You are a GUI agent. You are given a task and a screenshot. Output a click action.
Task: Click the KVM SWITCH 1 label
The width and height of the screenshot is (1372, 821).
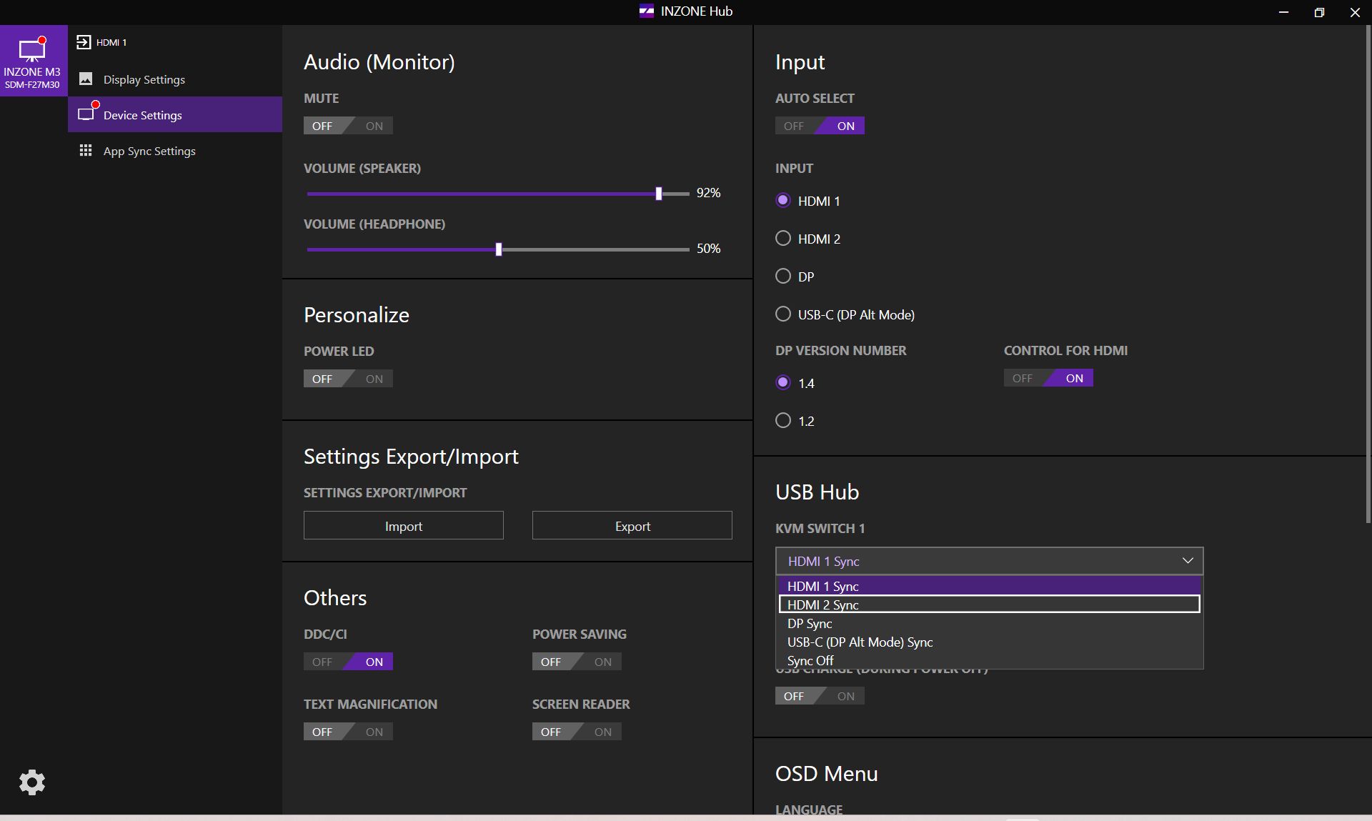[x=820, y=528]
